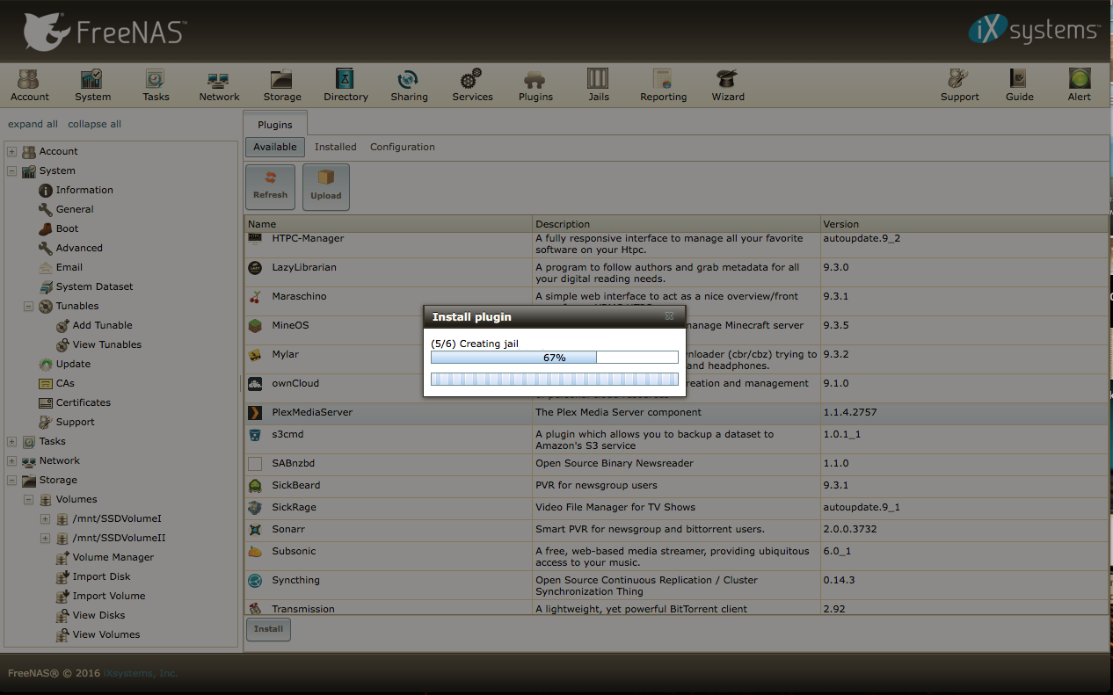
Task: Open the iXsystems, Inc. footer link
Action: coord(141,673)
